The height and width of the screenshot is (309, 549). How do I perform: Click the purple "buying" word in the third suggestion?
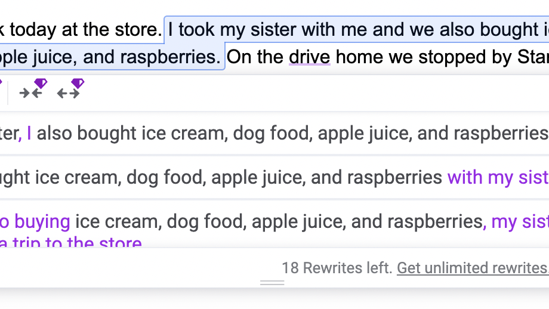point(42,222)
